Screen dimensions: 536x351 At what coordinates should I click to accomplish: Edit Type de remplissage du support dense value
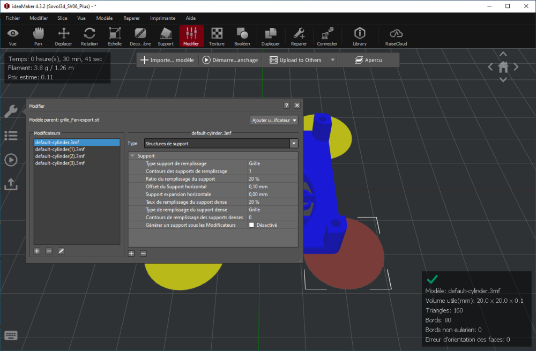[273, 210]
